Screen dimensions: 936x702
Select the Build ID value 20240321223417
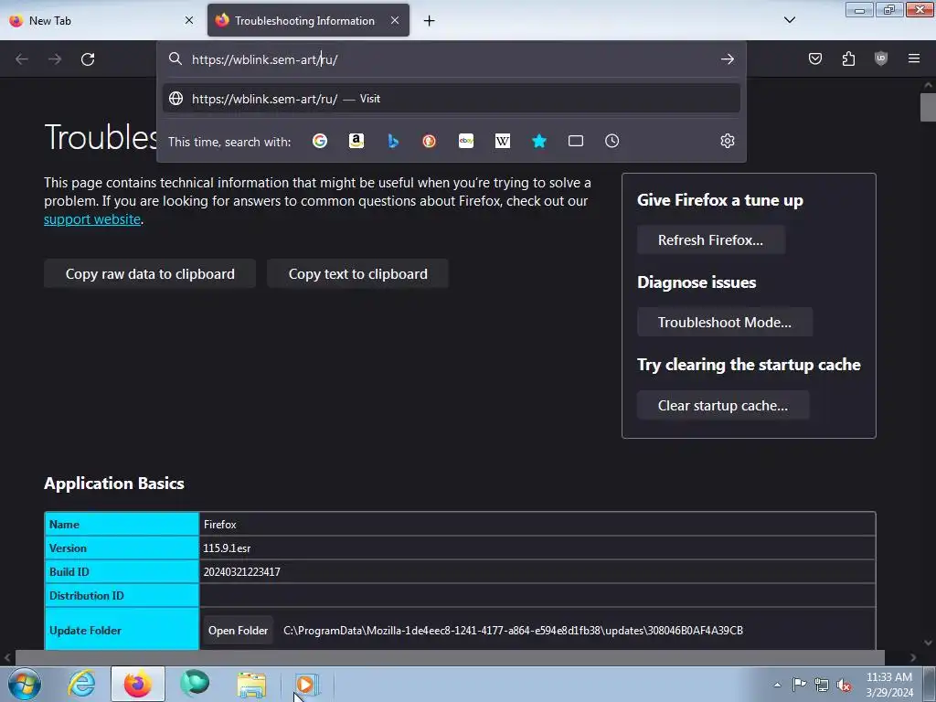241,572
